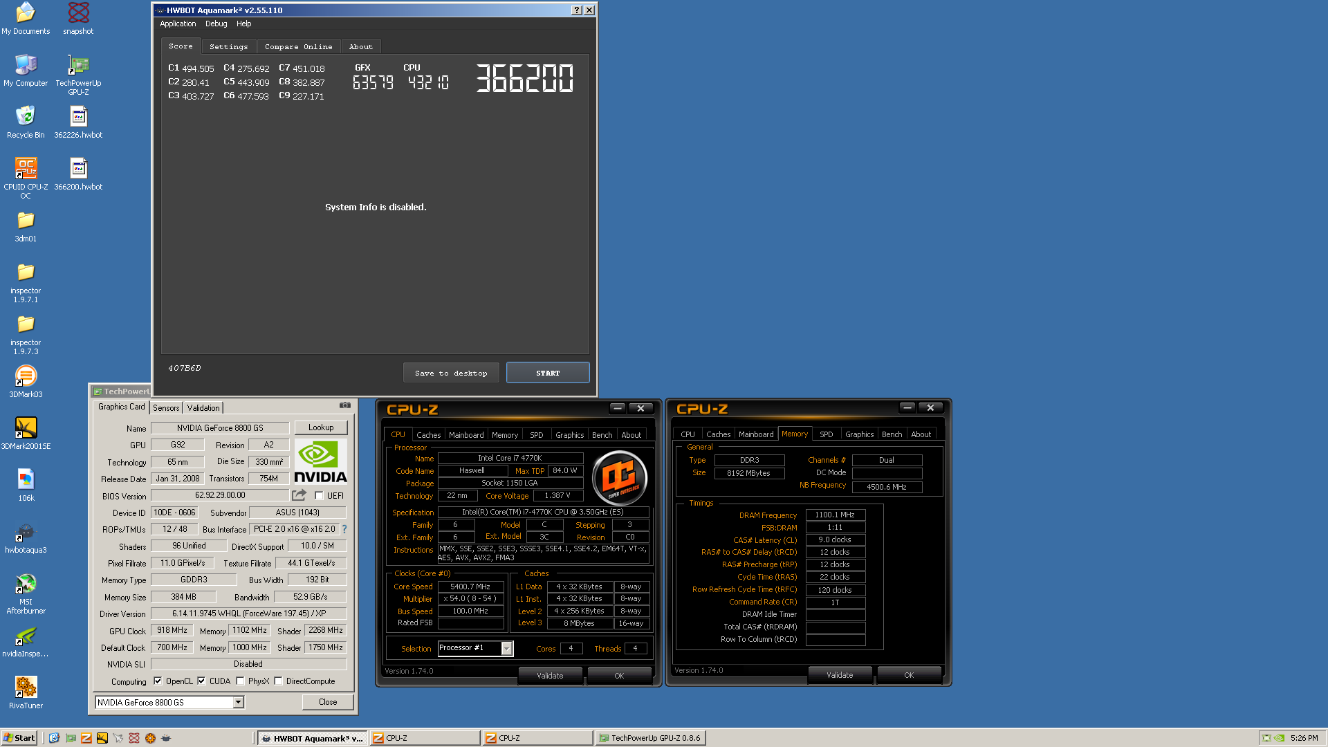Toggle the OpenCL checkbox
This screenshot has width=1328, height=747.
(x=158, y=681)
